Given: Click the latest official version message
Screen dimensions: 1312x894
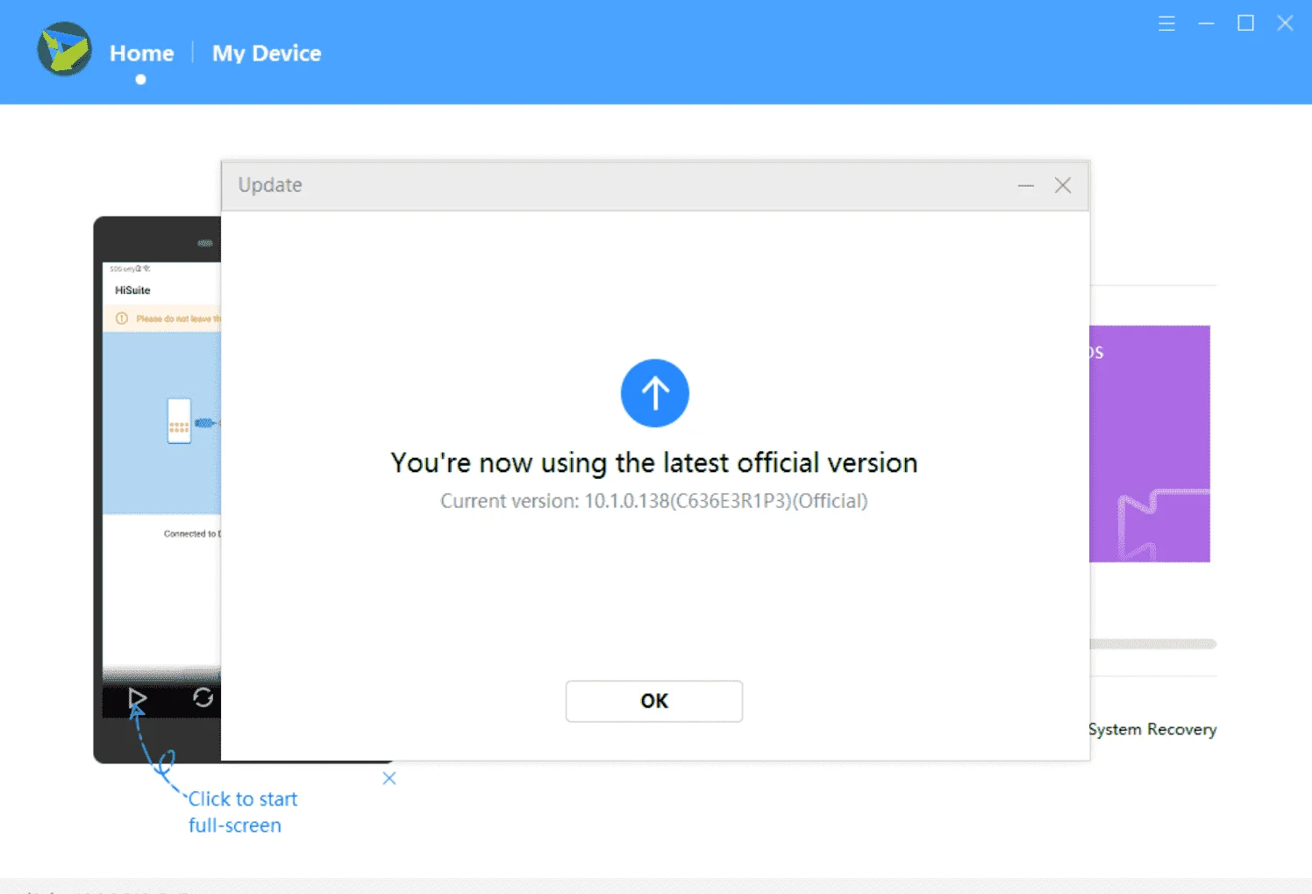Looking at the screenshot, I should point(654,462).
